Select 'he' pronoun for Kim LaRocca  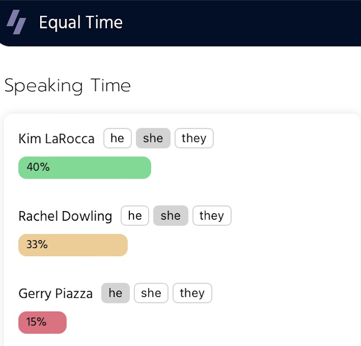[x=118, y=139]
